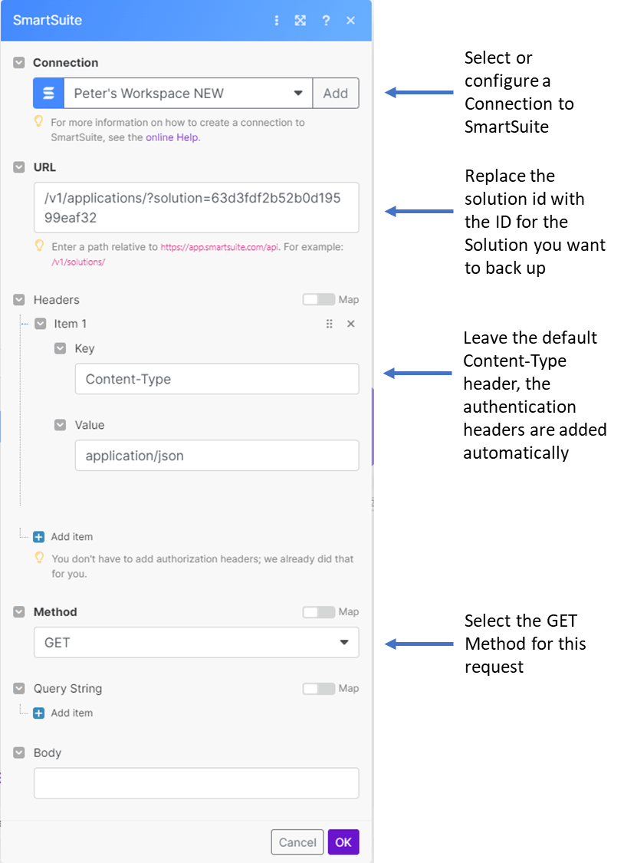
Task: Click the expand to fullscreen icon
Action: pos(301,21)
